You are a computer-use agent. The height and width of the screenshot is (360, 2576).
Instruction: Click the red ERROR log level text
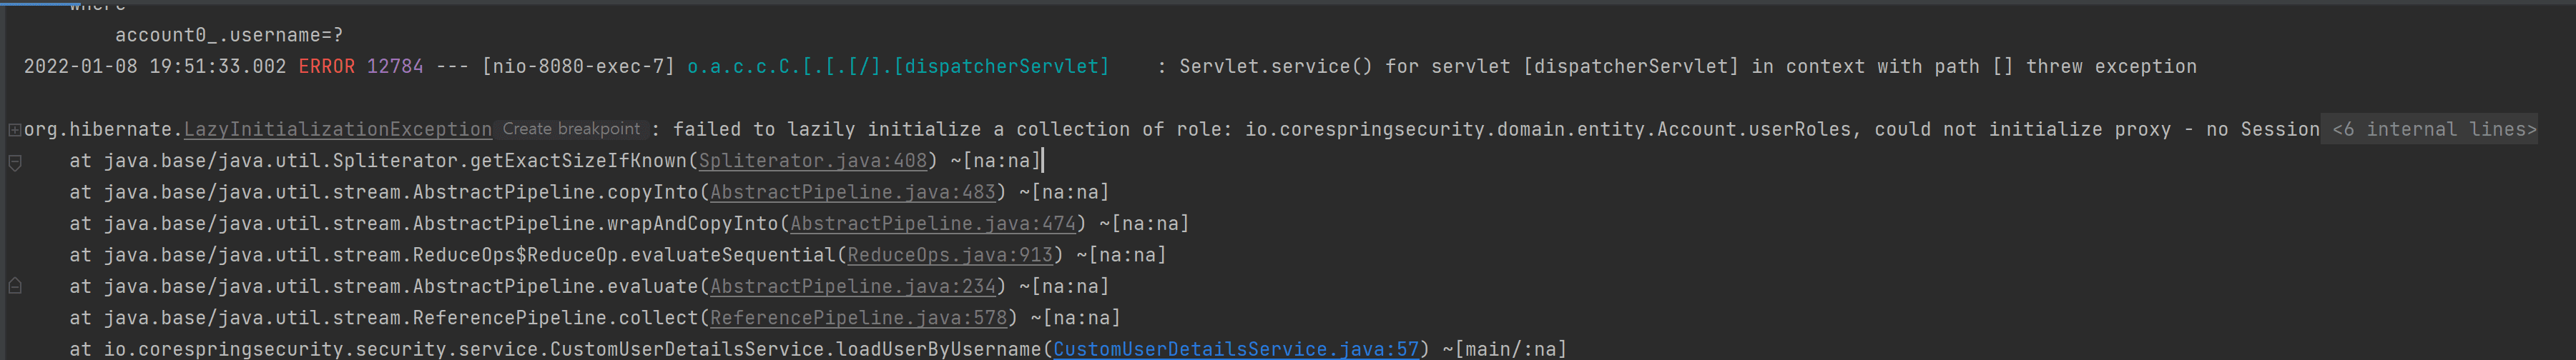pos(326,67)
